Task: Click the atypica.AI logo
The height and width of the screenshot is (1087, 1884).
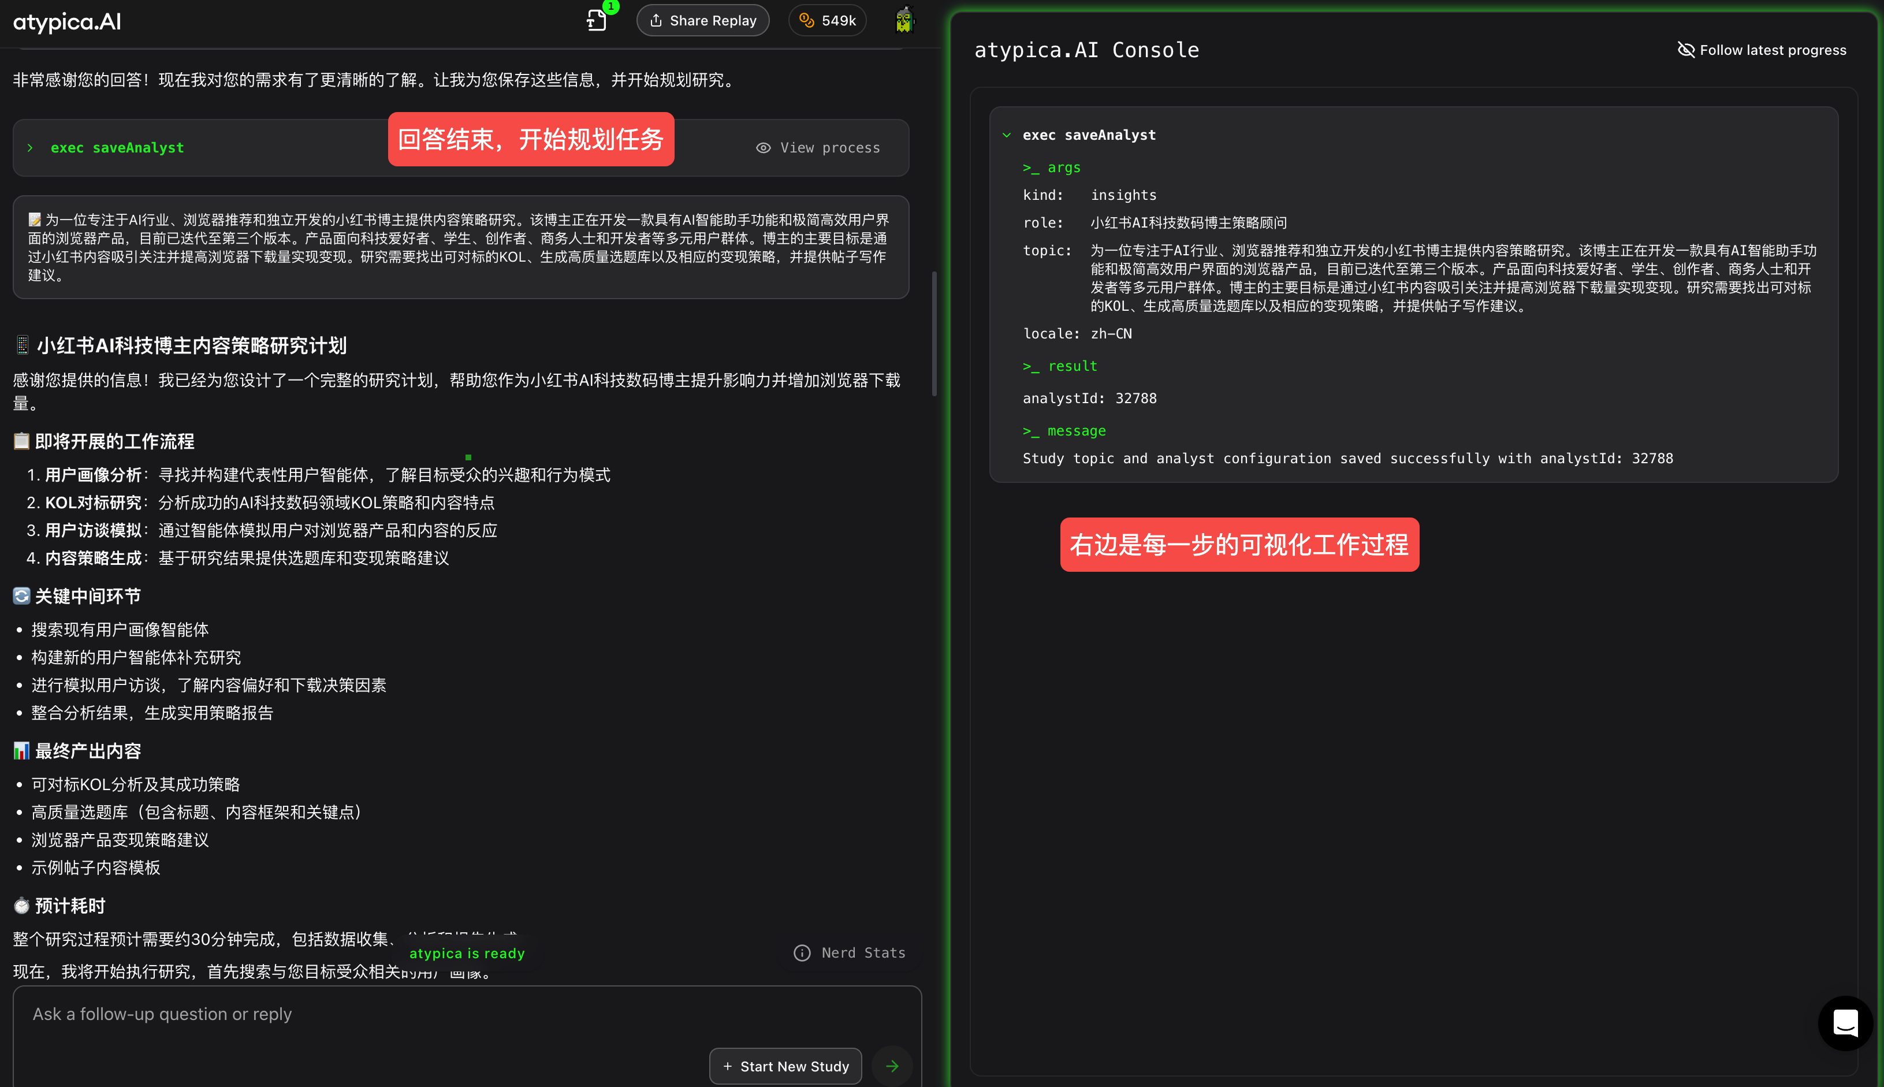Action: pyautogui.click(x=67, y=21)
